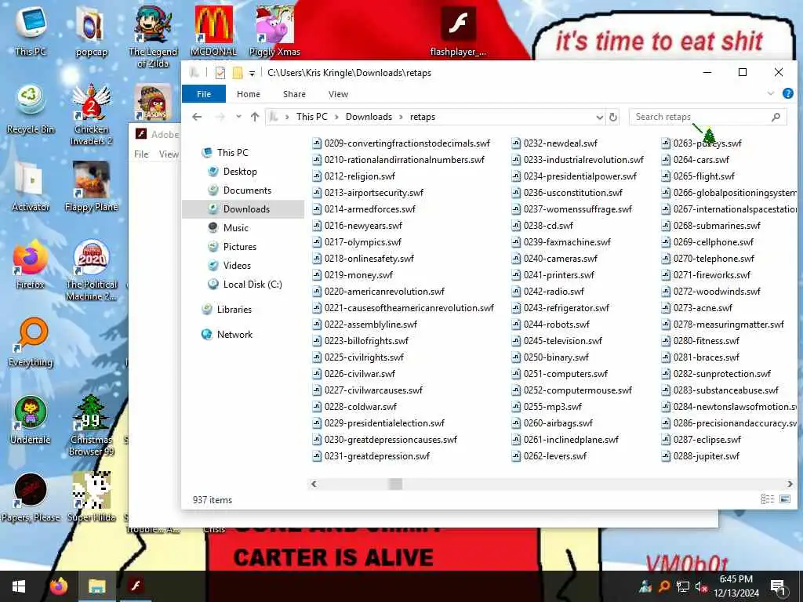The height and width of the screenshot is (602, 803).
Task: Launch The Legend of Zilda shortcut
Action: pos(153,36)
